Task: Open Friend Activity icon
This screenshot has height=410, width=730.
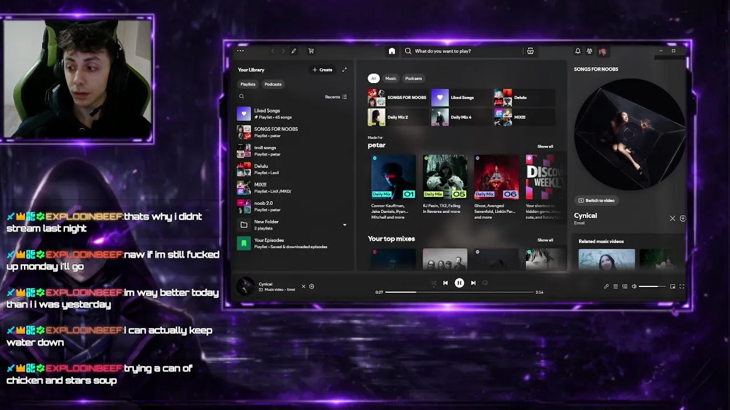Action: (589, 51)
